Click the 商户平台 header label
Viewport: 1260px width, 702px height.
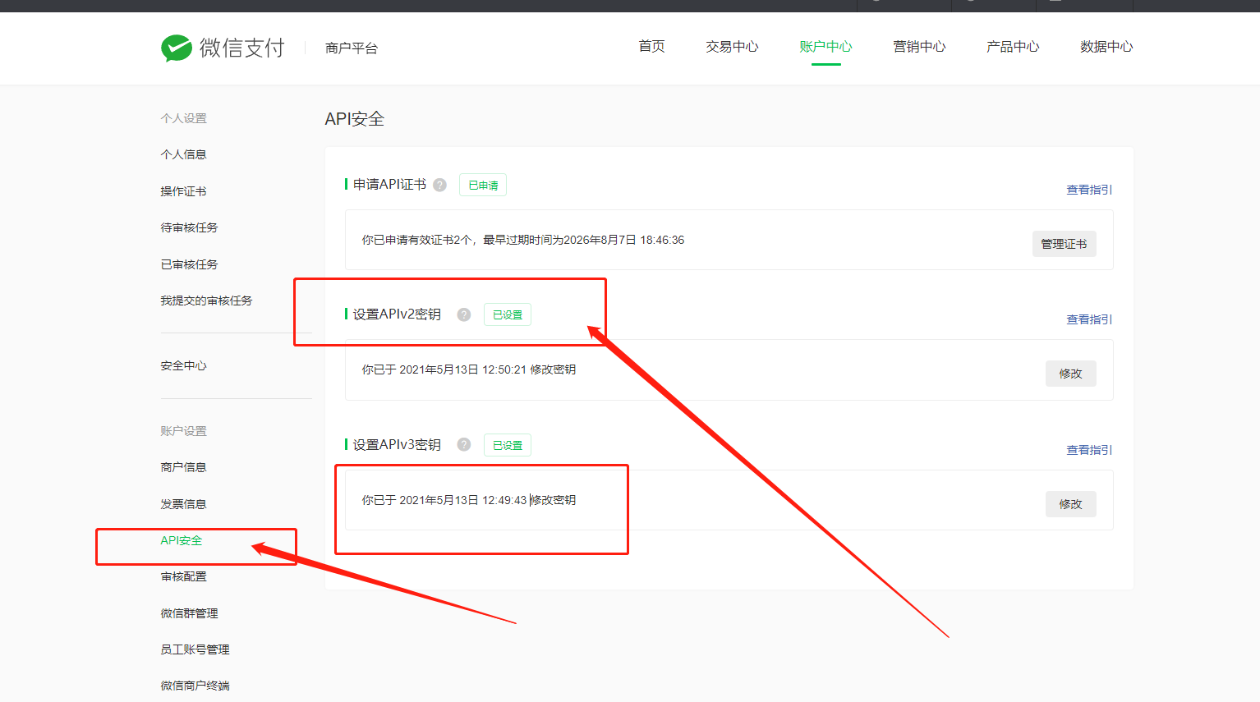pos(352,48)
